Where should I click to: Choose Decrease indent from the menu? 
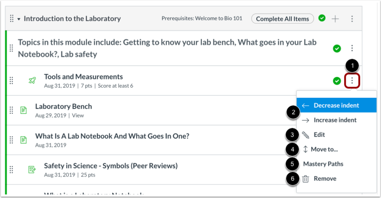336,105
